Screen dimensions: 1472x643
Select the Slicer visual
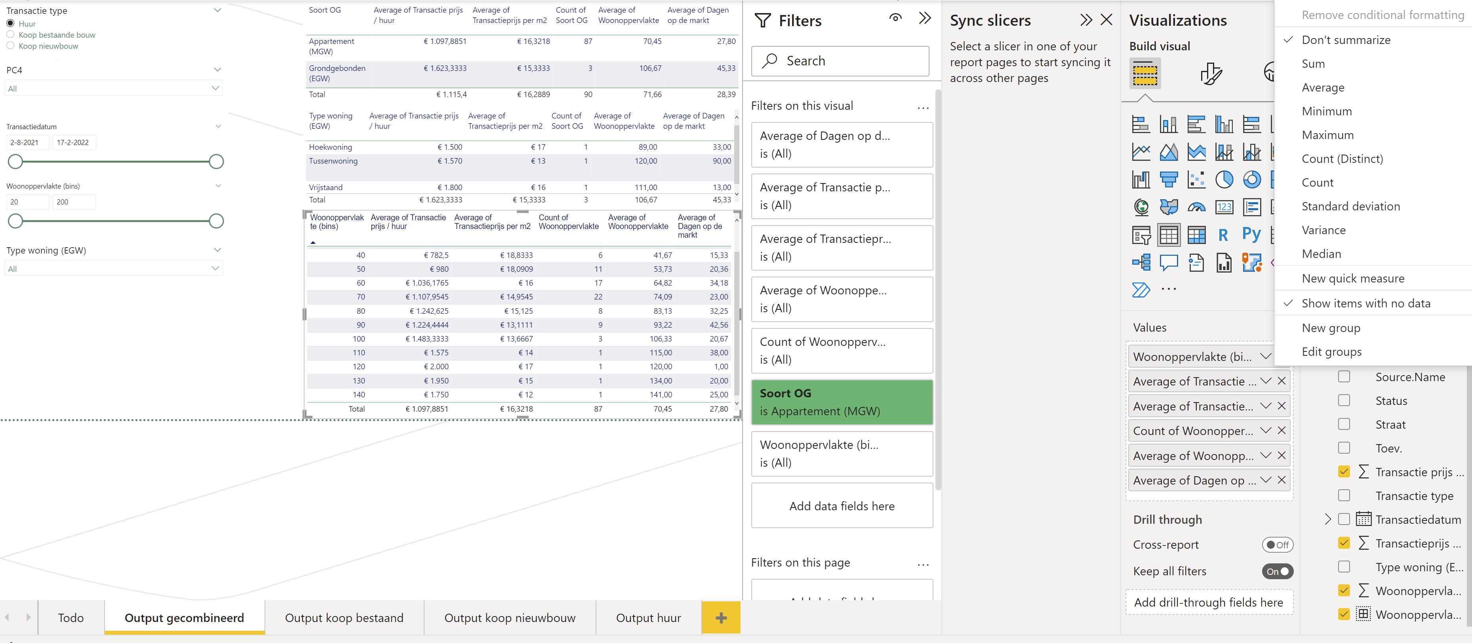click(1141, 235)
